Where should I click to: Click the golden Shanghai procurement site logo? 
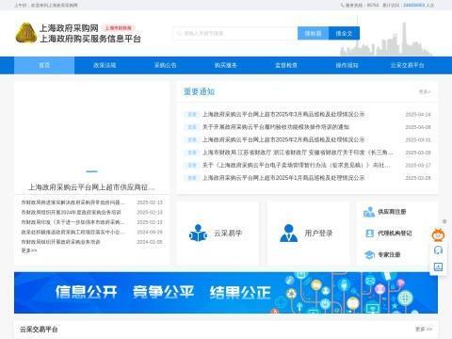(x=26, y=33)
